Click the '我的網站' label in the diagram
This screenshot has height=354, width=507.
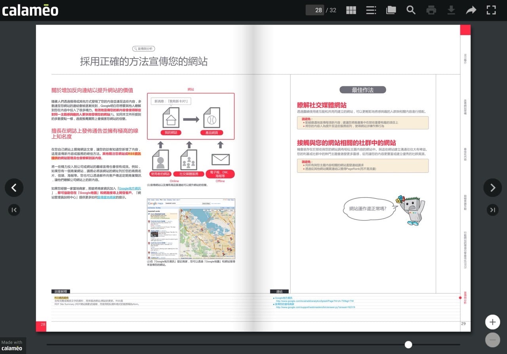[x=171, y=133]
